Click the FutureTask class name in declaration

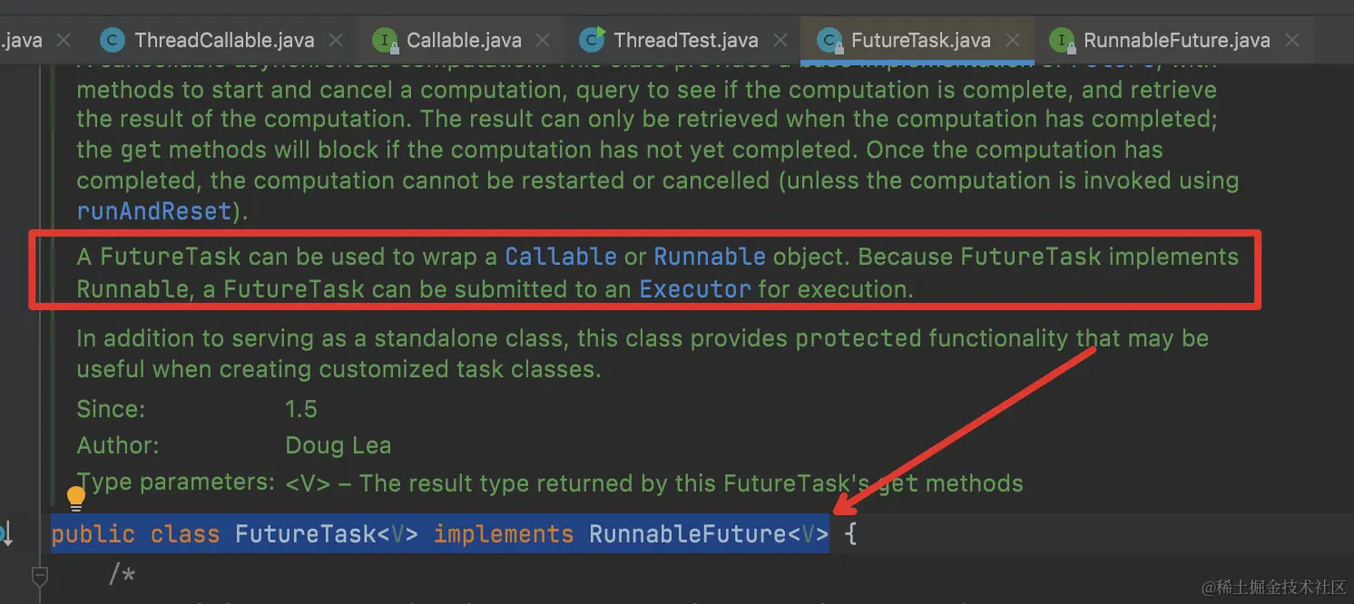[x=305, y=534]
